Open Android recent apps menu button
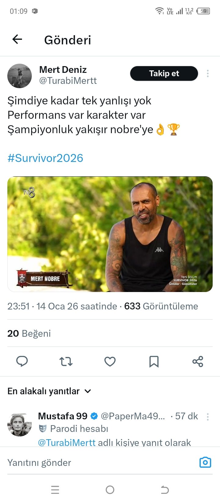This screenshot has height=502, width=220. (55, 490)
